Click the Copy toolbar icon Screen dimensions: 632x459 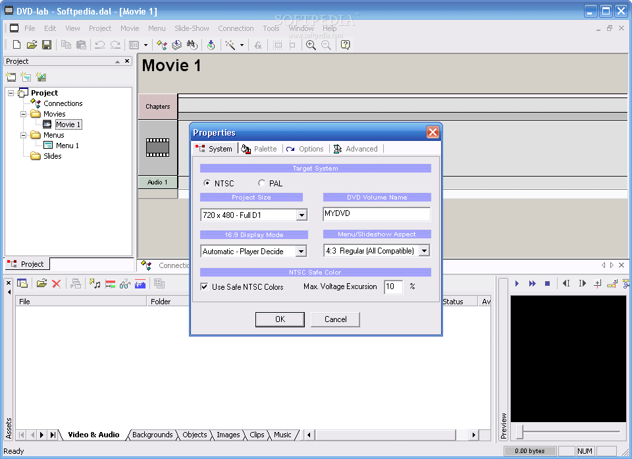66,45
